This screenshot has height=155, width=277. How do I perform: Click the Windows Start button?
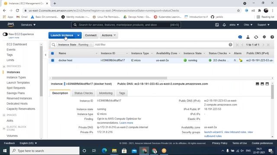[x=5, y=151]
